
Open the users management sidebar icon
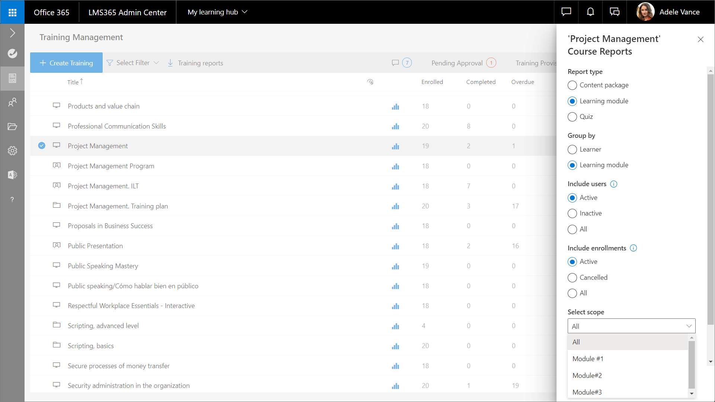[12, 102]
